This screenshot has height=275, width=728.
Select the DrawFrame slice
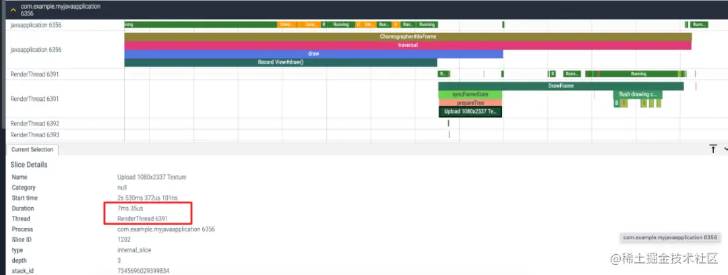coord(561,86)
